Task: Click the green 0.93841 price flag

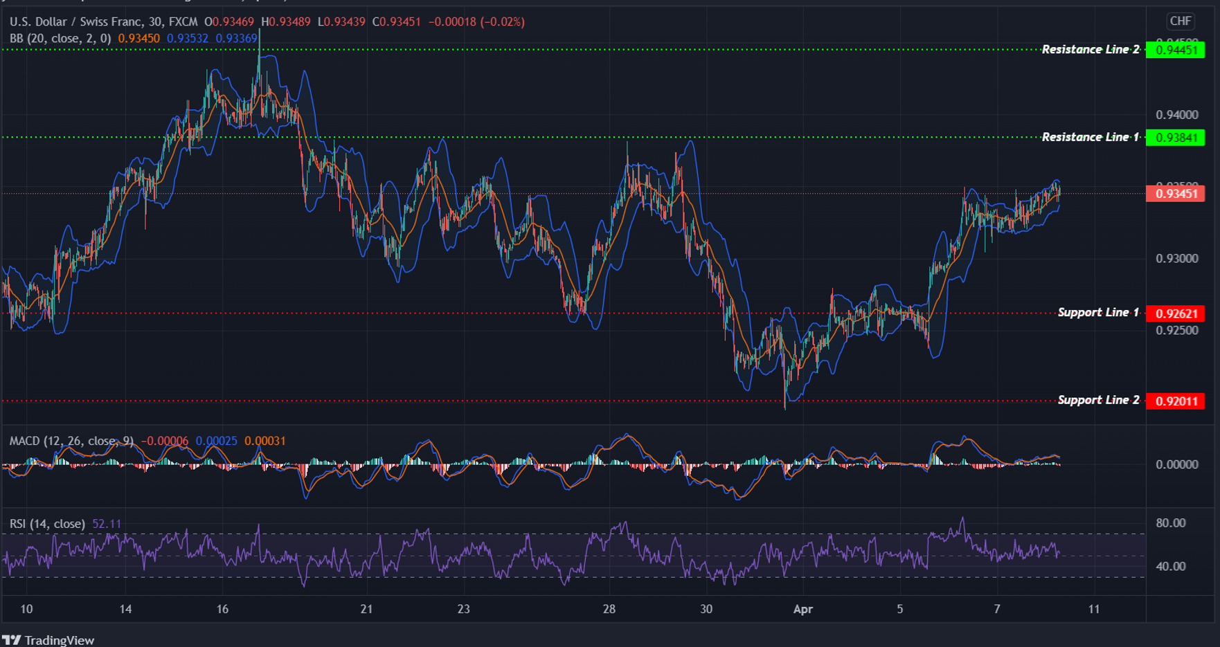Action: 1176,138
